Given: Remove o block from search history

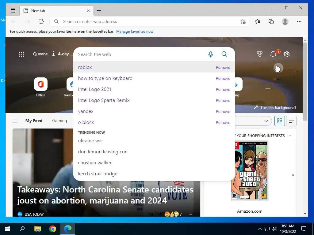Looking at the screenshot, I should click(223, 122).
